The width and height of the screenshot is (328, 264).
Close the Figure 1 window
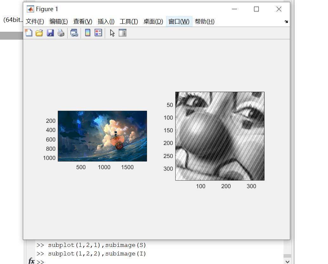click(x=279, y=9)
